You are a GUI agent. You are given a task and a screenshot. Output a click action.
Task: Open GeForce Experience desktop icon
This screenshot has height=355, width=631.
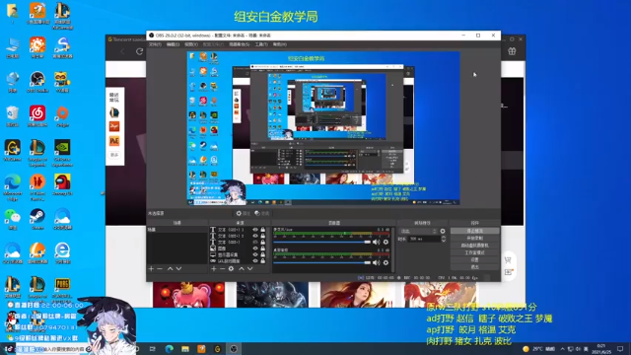pos(62,153)
